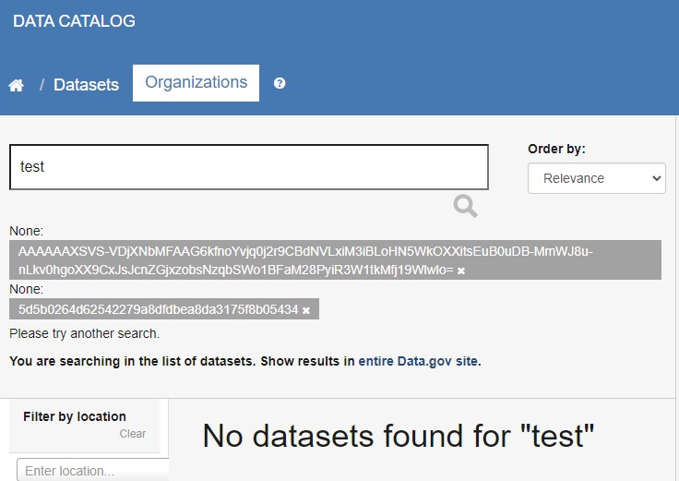Viewport: 679px width, 481px height.
Task: Click the Filter by location heading
Action: click(x=75, y=416)
